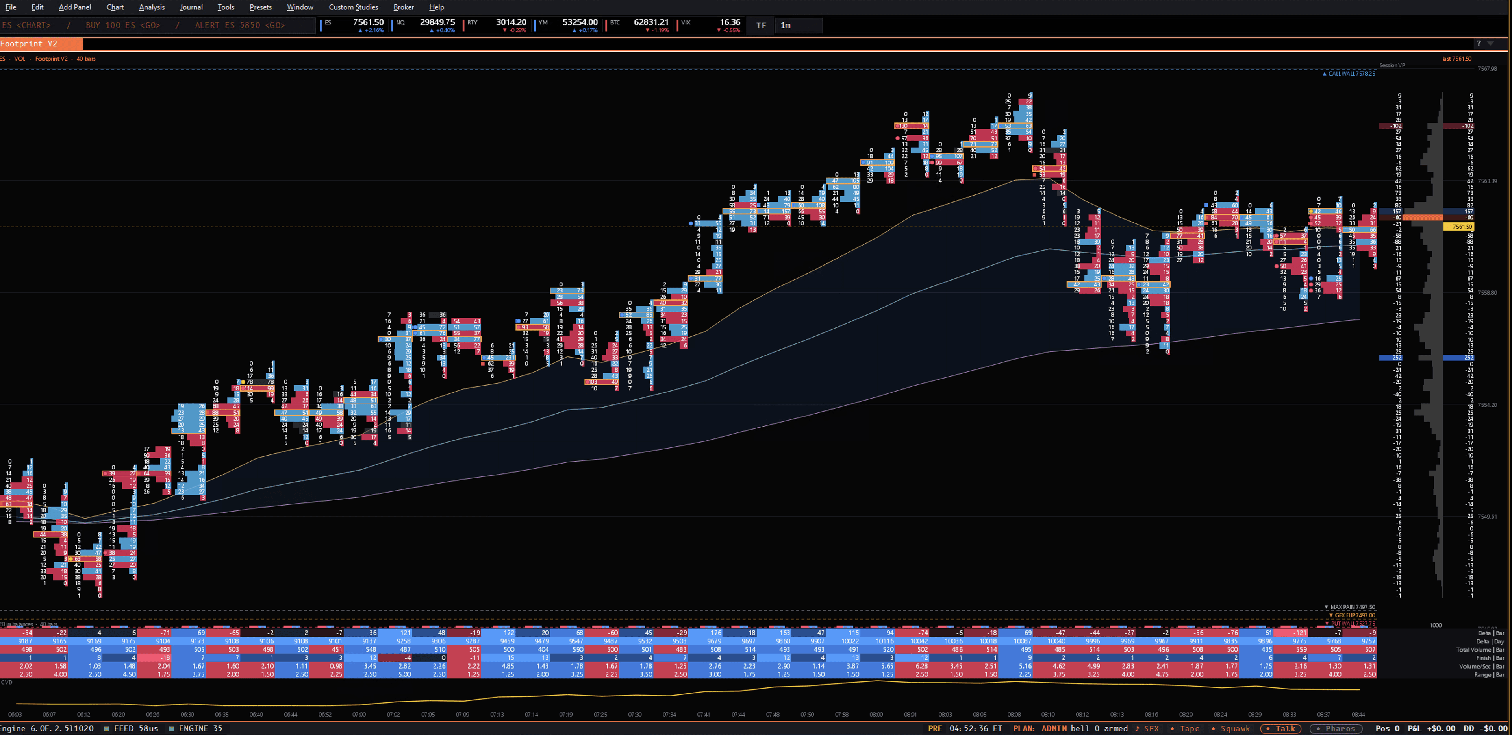The image size is (1512, 735).
Task: Click the DD -$0.00 drawdown readout
Action: [x=1485, y=729]
